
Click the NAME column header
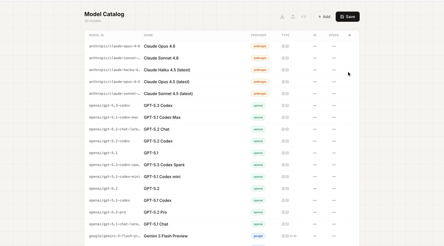coord(148,35)
